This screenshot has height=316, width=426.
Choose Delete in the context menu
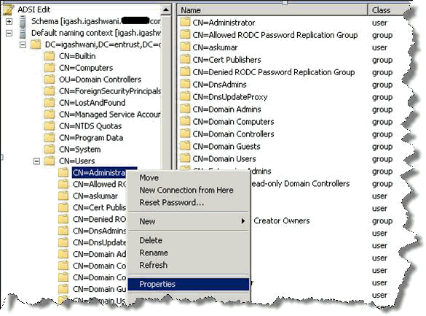(x=151, y=240)
